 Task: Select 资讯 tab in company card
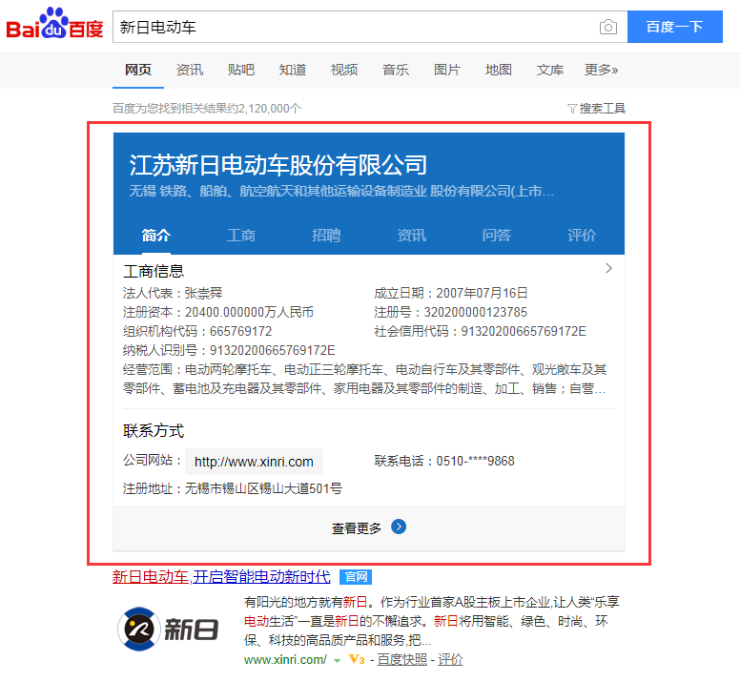[x=412, y=235]
